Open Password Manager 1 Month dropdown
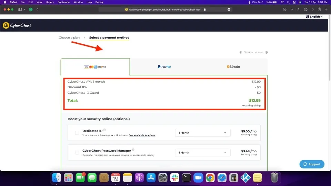Image resolution: width=331 pixels, height=186 pixels. coord(203,153)
